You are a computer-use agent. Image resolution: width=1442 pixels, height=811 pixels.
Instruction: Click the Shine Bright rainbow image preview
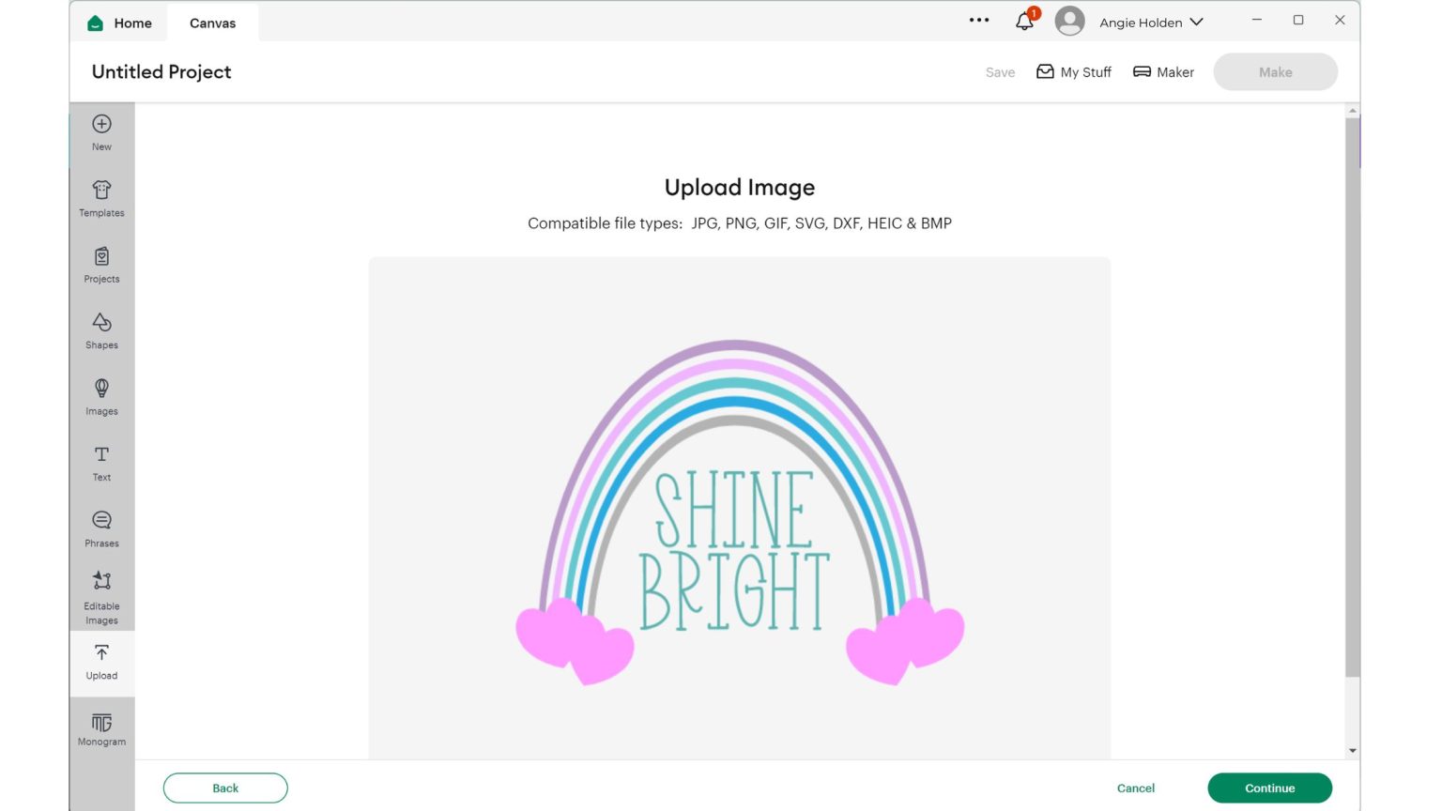pyautogui.click(x=739, y=512)
